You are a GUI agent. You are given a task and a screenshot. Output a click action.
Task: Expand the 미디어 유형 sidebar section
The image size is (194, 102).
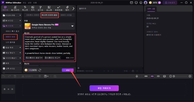click(x=12, y=15)
